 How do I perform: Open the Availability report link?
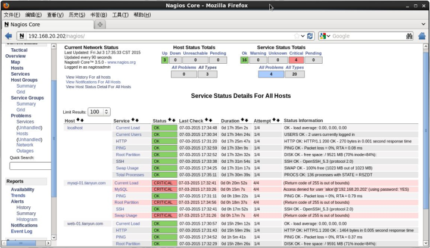[x=23, y=190]
